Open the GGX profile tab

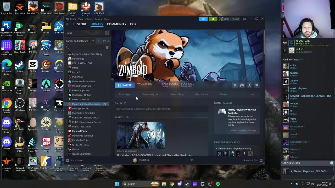[x=133, y=24]
